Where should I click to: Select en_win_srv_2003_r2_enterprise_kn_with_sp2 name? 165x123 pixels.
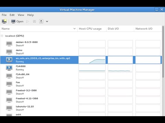43,58
